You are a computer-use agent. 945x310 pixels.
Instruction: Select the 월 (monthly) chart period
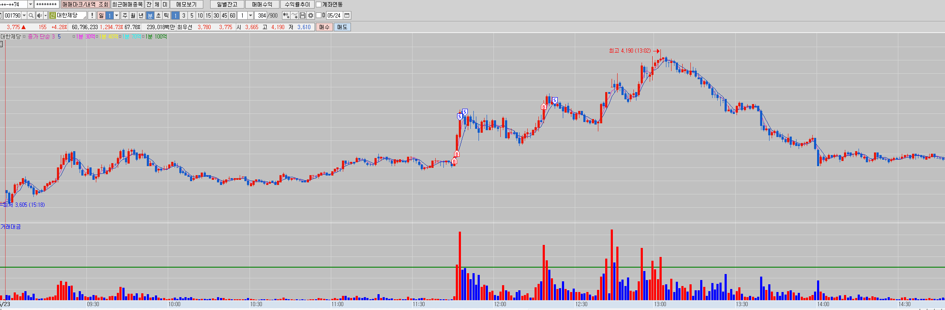[133, 15]
